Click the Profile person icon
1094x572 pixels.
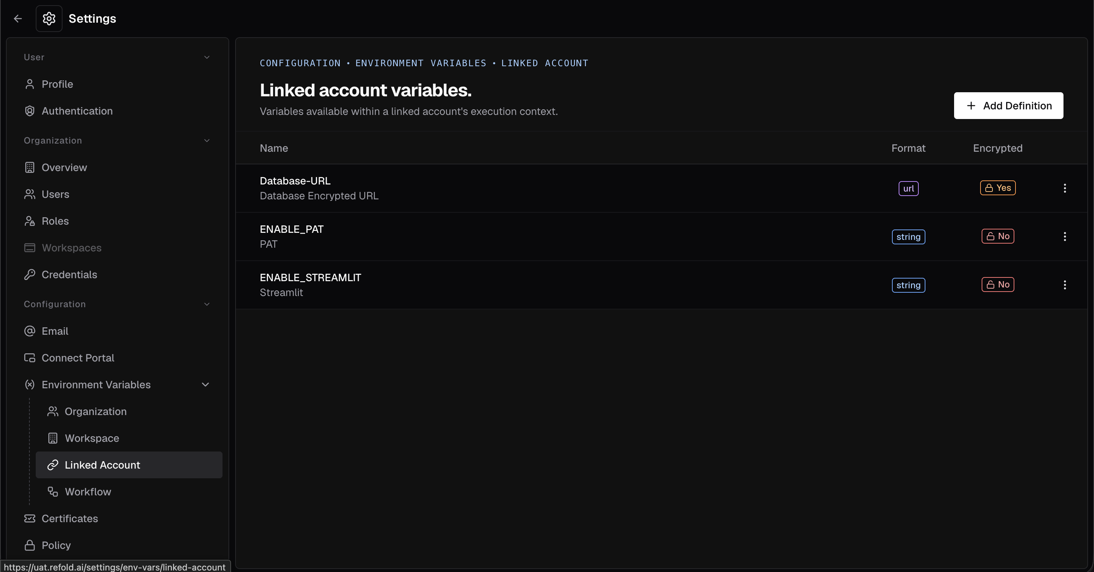pos(29,84)
